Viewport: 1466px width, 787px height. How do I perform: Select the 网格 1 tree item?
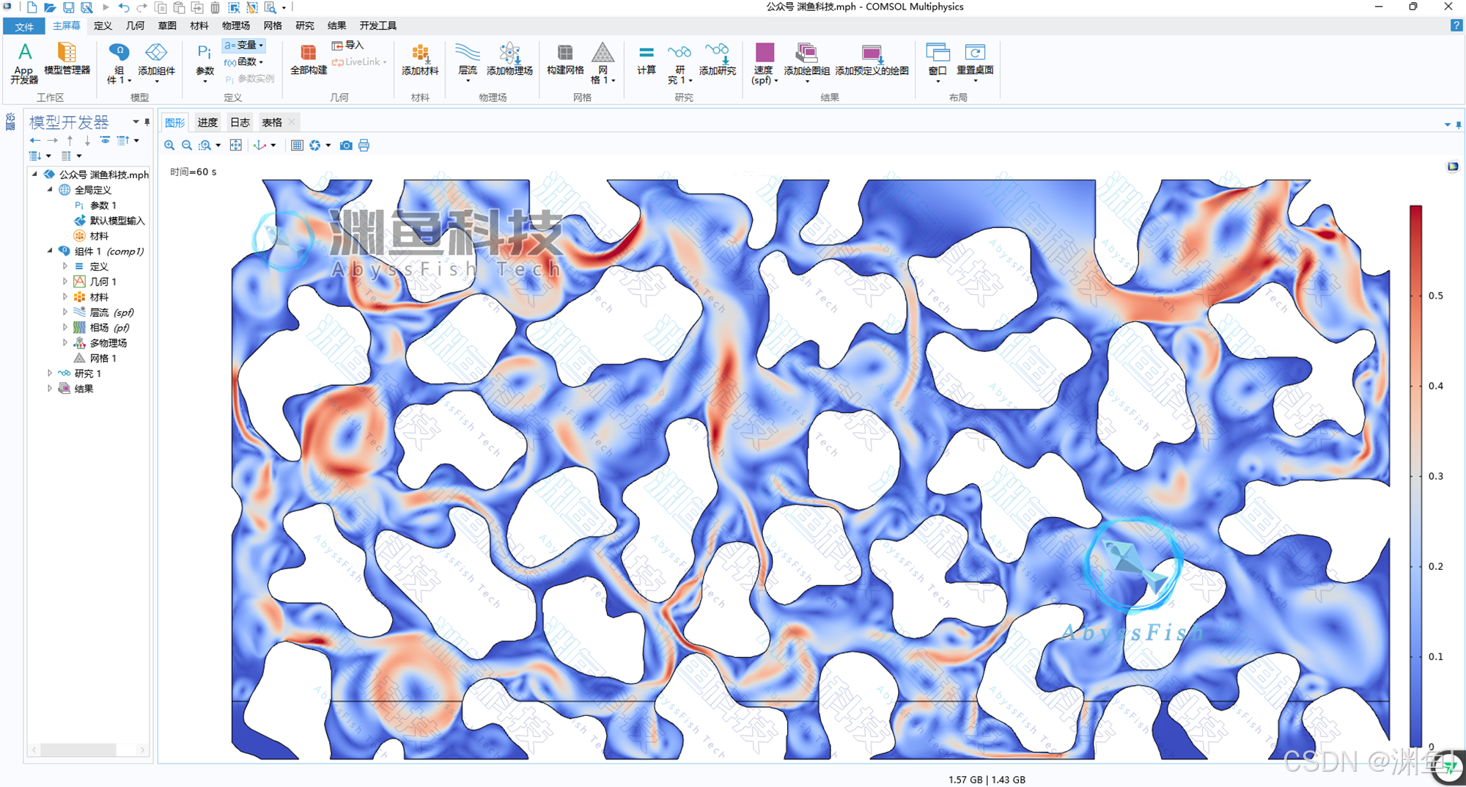[x=95, y=358]
